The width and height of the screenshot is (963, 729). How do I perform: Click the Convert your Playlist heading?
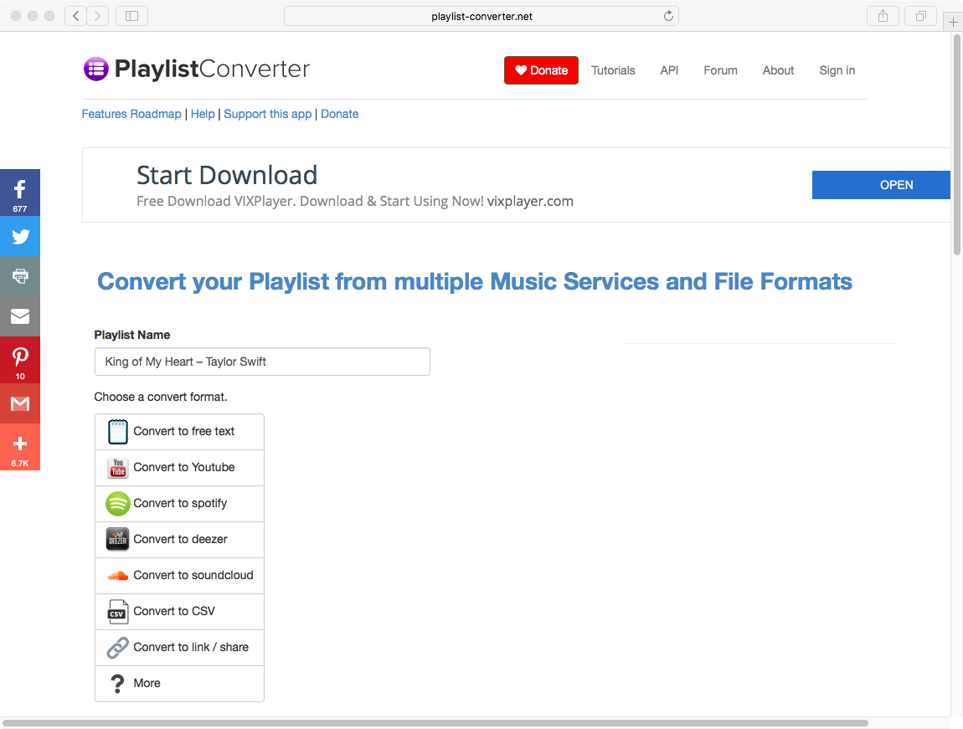point(475,282)
